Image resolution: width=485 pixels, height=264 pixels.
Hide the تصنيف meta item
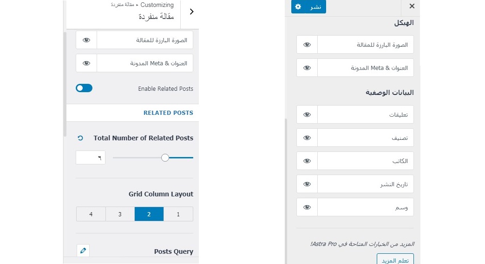pyautogui.click(x=307, y=138)
